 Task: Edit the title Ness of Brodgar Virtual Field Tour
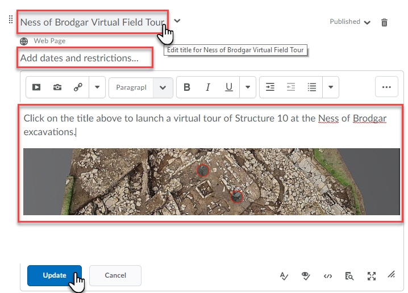point(93,22)
